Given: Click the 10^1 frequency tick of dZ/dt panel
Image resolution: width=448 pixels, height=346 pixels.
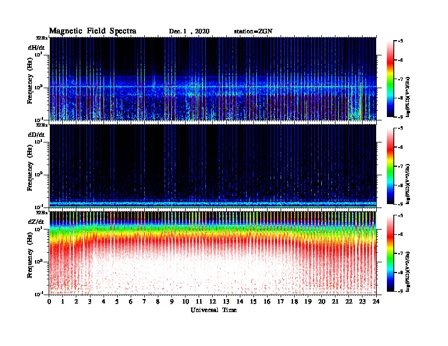Looking at the screenshot, I should tap(39, 229).
